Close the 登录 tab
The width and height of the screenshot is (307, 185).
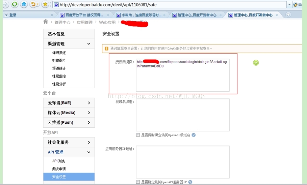(52, 15)
